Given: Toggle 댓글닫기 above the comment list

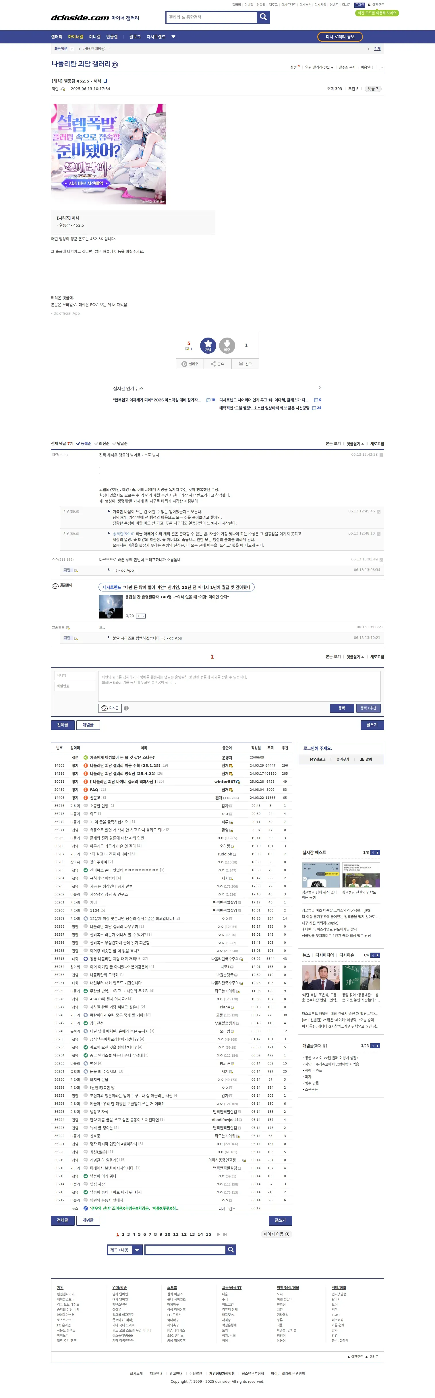Looking at the screenshot, I should coord(355,443).
